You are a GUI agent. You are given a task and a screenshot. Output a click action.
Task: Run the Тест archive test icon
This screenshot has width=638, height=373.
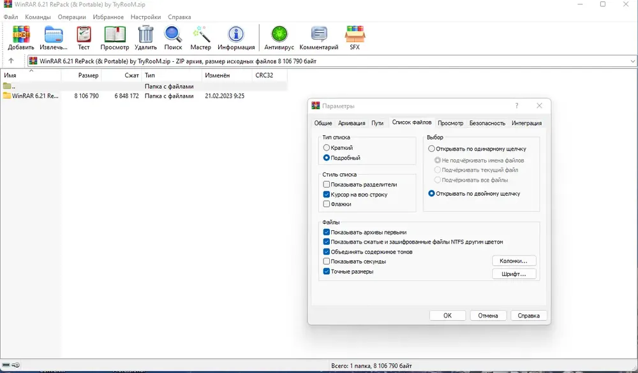tap(84, 34)
